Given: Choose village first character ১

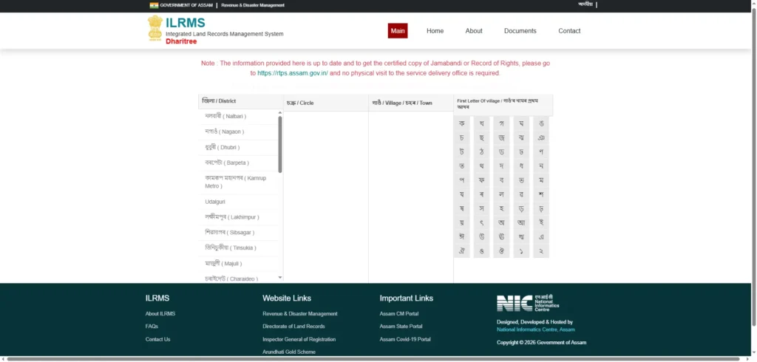Looking at the screenshot, I should coord(521,251).
